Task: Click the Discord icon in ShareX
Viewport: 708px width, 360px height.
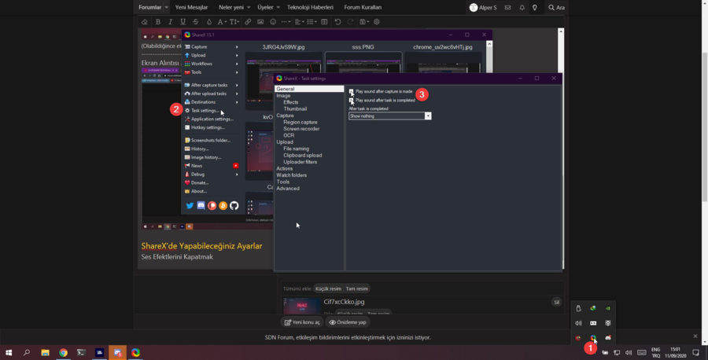Action: [201, 206]
